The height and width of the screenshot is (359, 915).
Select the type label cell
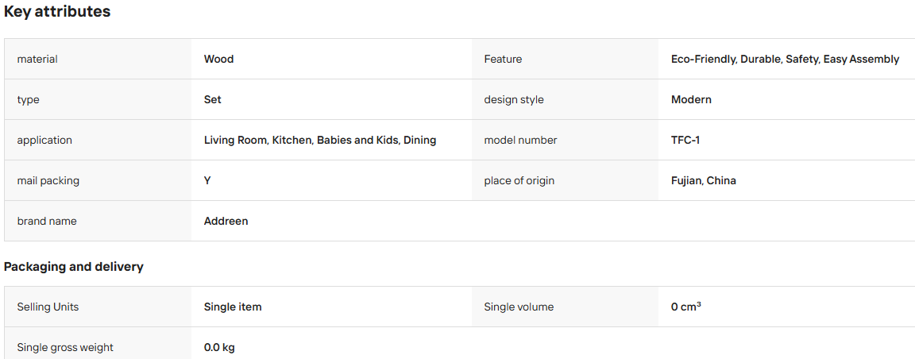pos(98,99)
